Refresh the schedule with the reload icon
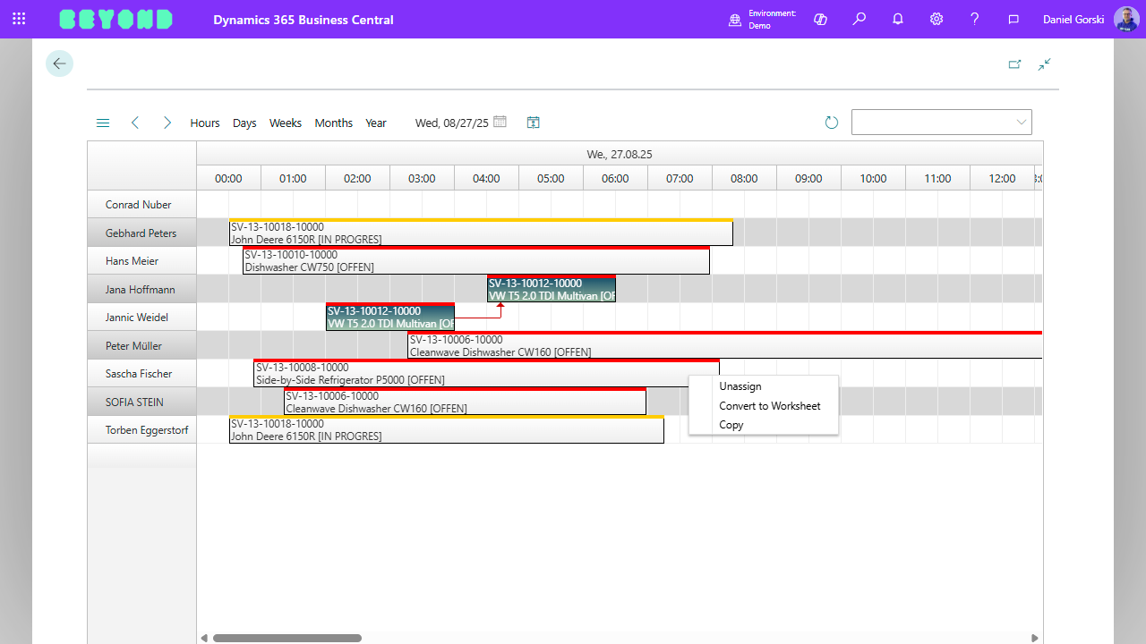 (x=831, y=122)
